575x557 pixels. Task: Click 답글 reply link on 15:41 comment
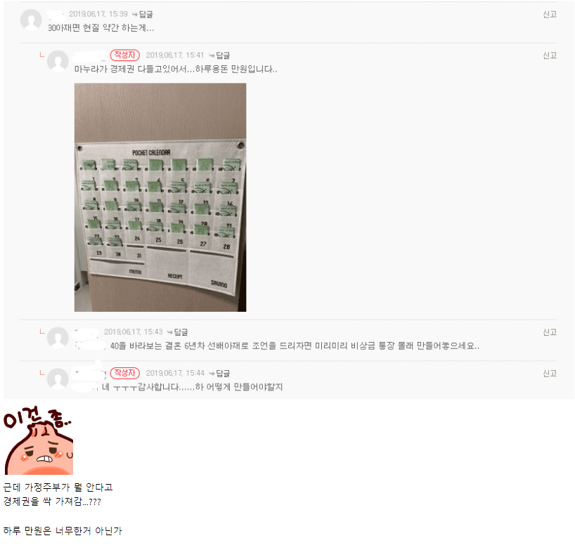(223, 55)
